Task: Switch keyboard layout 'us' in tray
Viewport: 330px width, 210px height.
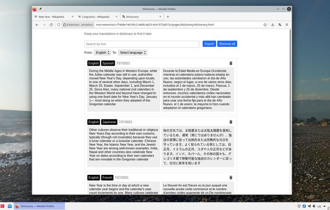Action: (x=319, y=206)
